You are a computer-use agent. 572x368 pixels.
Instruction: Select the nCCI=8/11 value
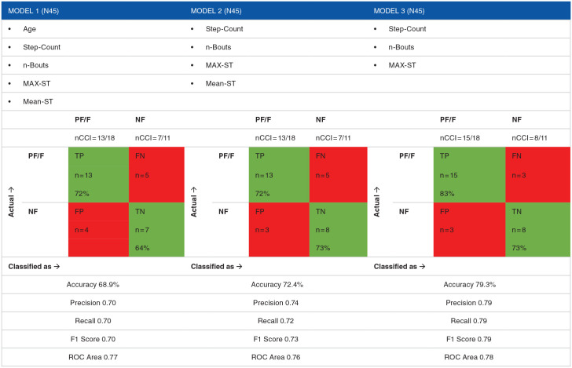pos(522,137)
